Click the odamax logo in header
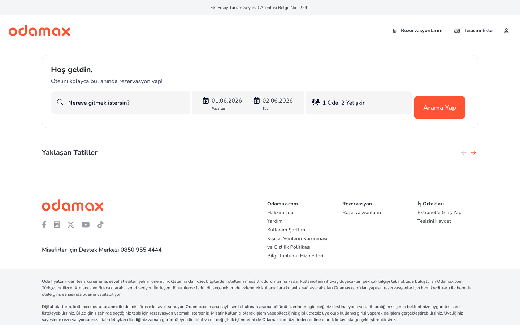 (39, 31)
